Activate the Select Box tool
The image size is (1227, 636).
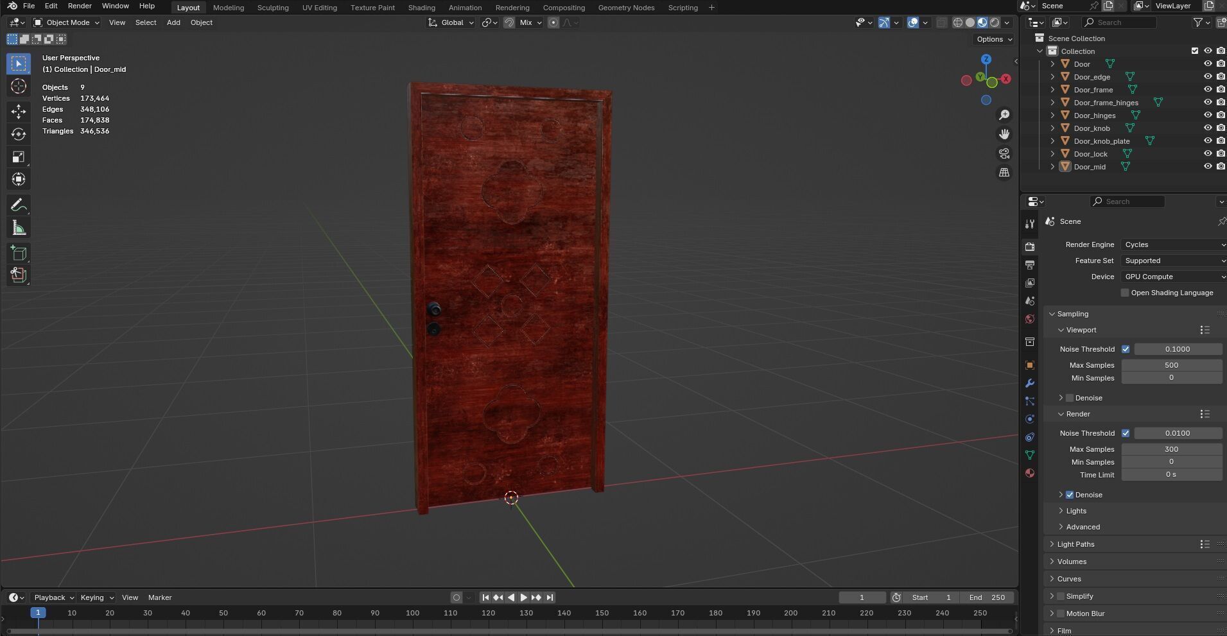pos(19,64)
